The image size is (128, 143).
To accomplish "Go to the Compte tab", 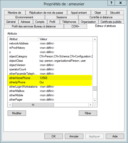I will [40, 22].
